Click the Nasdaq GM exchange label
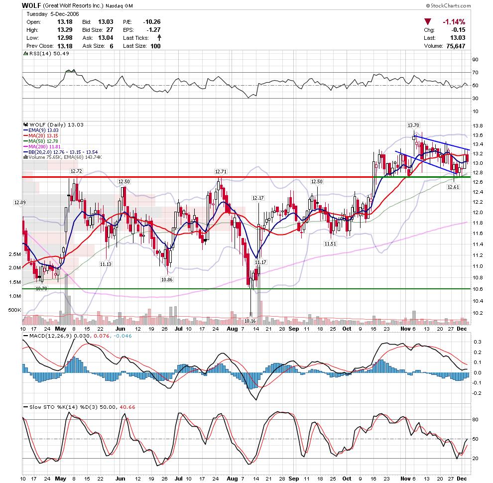 click(119, 6)
